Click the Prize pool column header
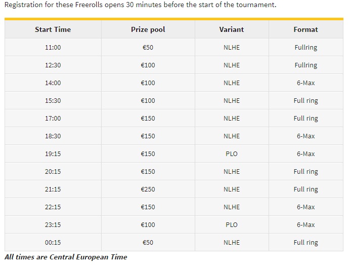The image size is (349, 265). click(x=148, y=29)
